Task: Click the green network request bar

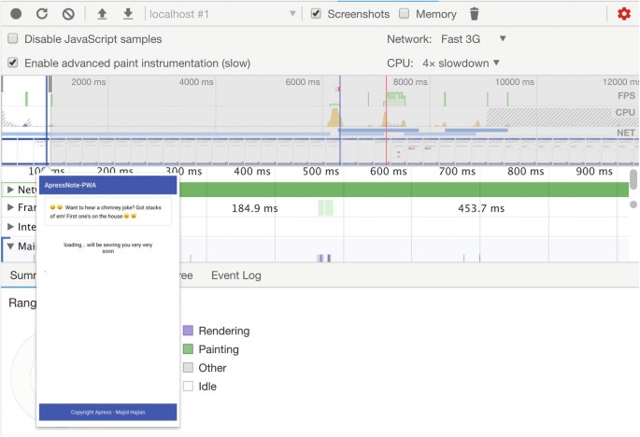Action: coord(404,190)
